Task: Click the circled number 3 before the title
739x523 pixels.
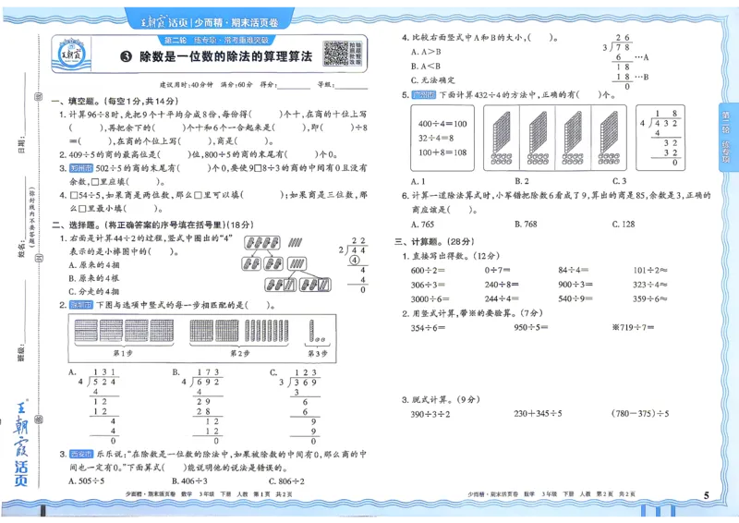Action: pyautogui.click(x=126, y=57)
